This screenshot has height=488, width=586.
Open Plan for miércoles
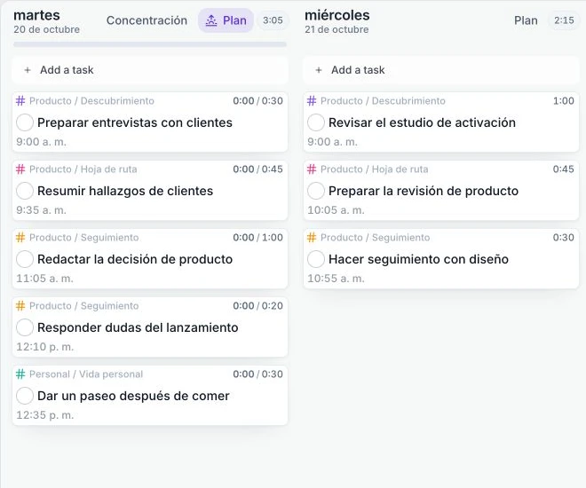click(526, 20)
